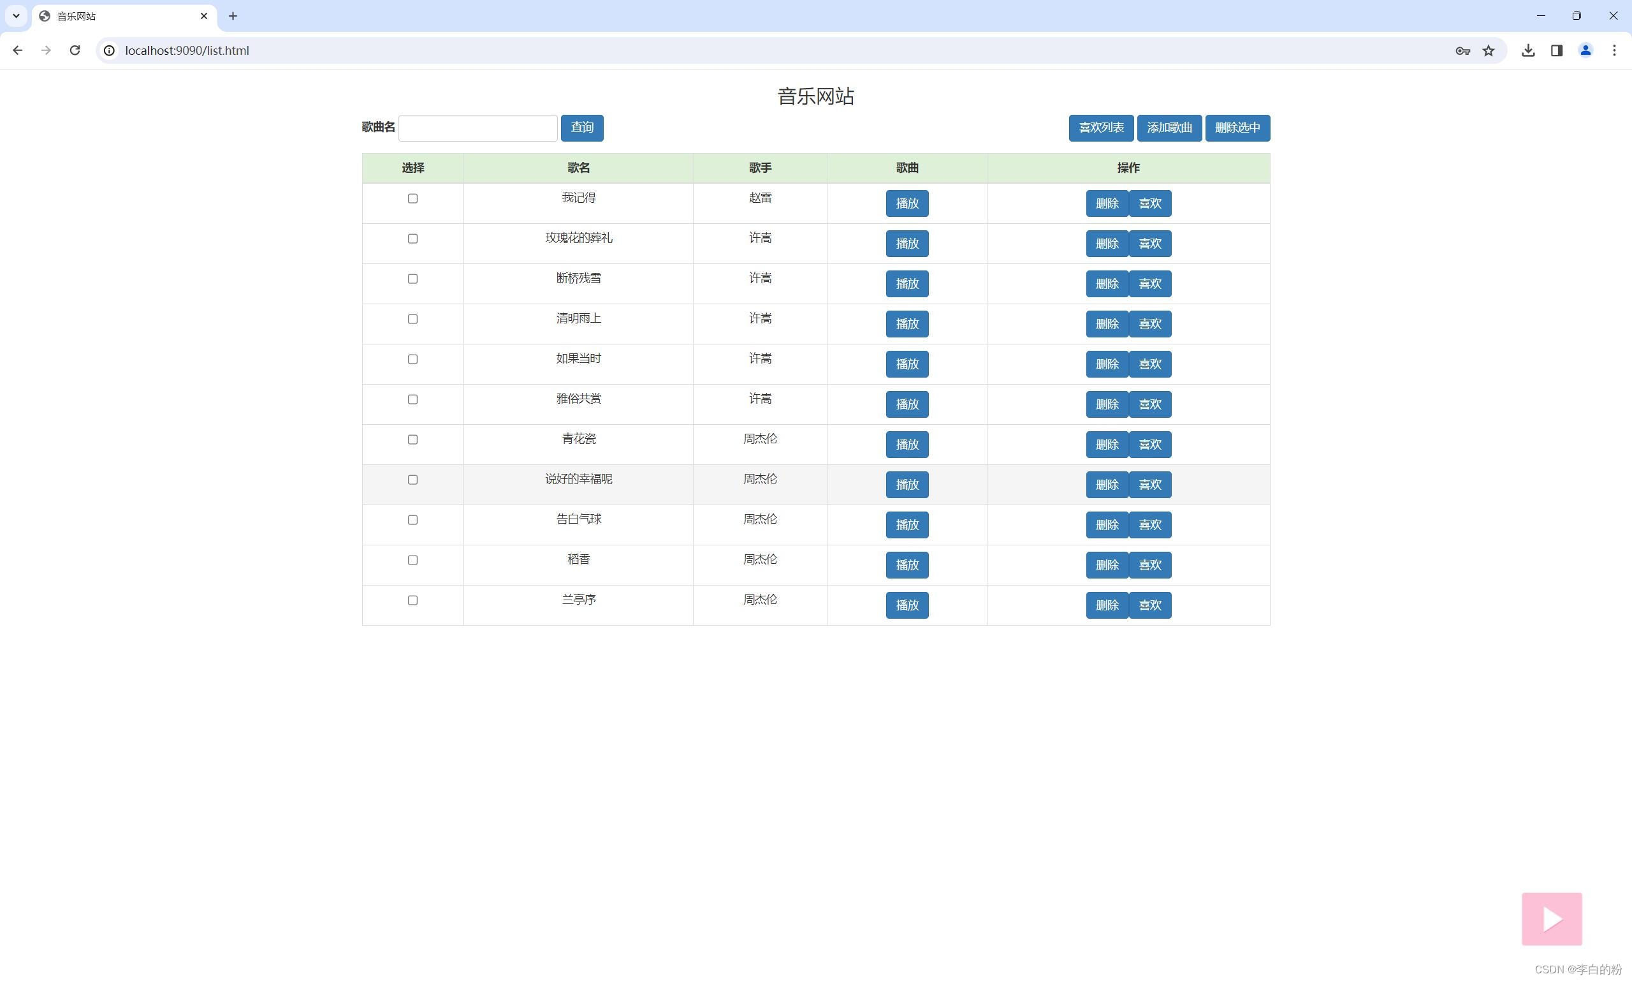This screenshot has width=1632, height=981.
Task: Tick the 兰亭序 song checkbox
Action: click(413, 600)
